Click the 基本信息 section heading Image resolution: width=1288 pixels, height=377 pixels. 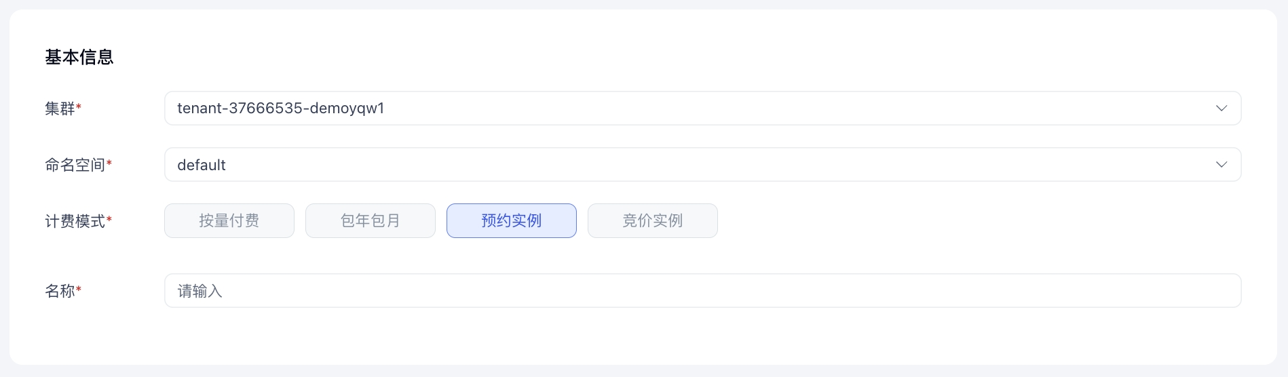(79, 57)
